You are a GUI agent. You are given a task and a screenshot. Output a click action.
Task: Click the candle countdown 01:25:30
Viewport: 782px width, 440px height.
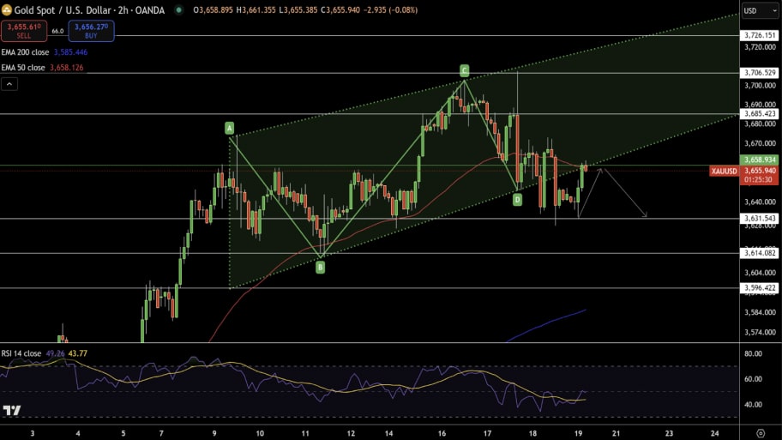coord(760,179)
